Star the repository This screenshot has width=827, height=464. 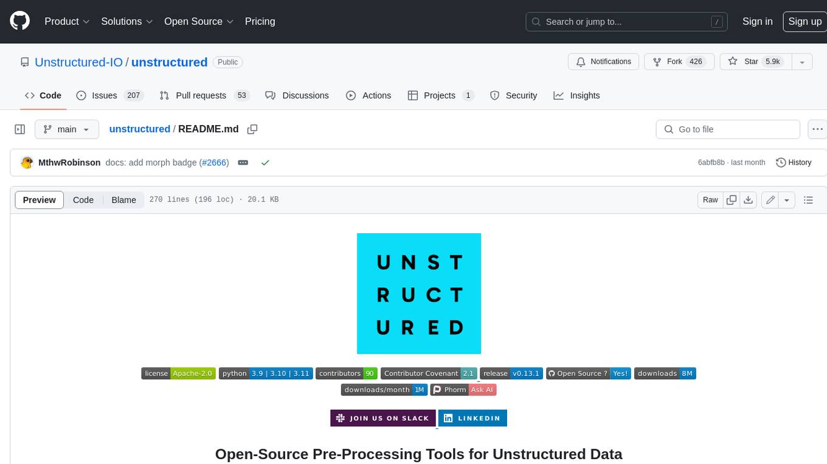coord(756,62)
